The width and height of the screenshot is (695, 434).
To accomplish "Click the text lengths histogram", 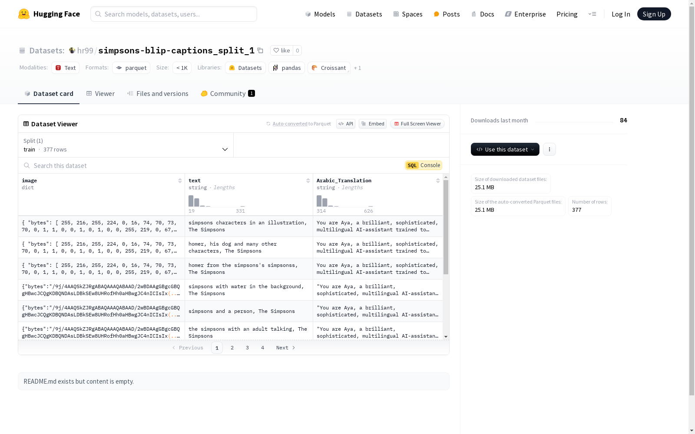I will tap(217, 201).
